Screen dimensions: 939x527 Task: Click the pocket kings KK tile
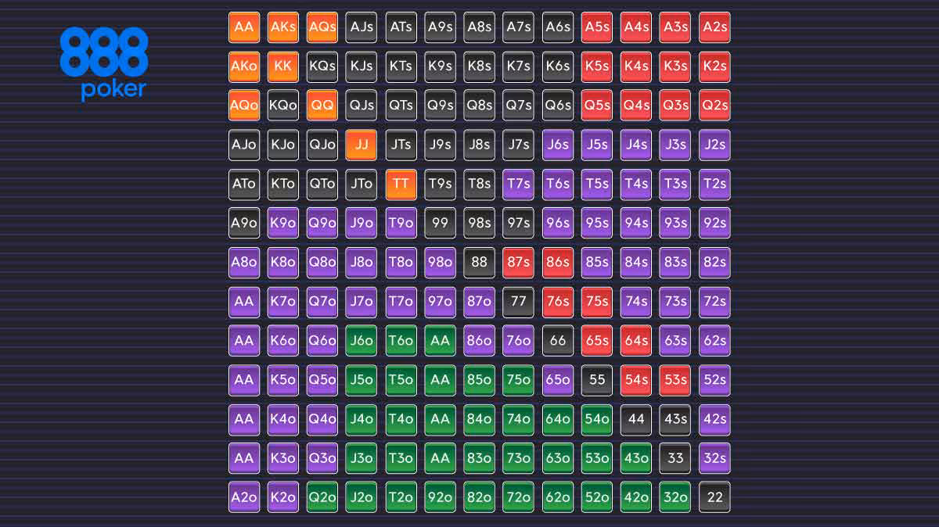(x=283, y=66)
